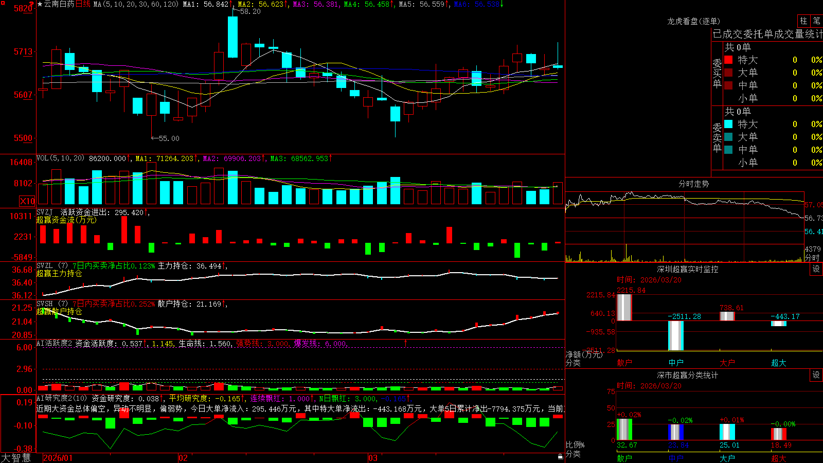Click the 大户 label in 实时监控 chart
This screenshot has width=823, height=463.
point(727,363)
